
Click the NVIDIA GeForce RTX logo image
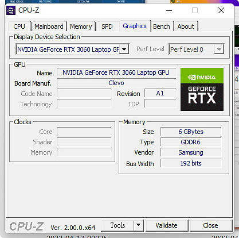(202, 89)
